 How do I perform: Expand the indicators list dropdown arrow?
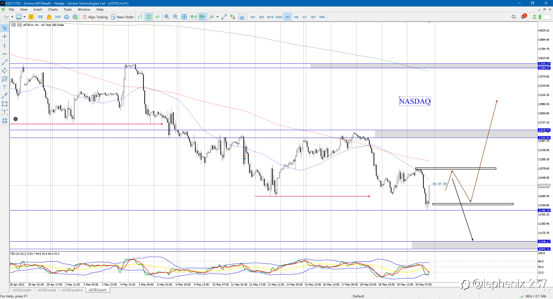[217, 17]
